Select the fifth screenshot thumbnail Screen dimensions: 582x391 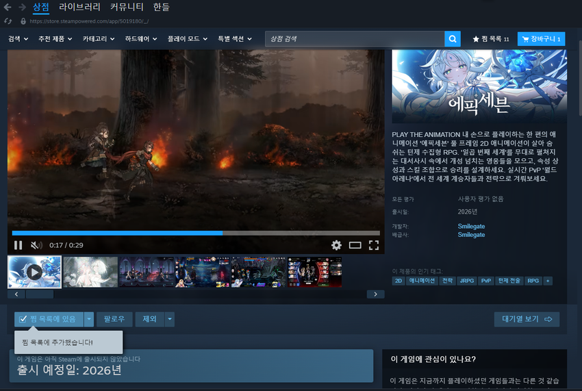[x=258, y=272]
